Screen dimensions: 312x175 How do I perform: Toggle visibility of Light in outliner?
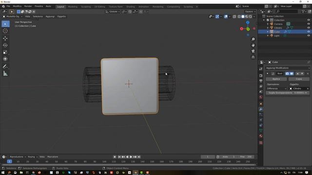(x=309, y=35)
